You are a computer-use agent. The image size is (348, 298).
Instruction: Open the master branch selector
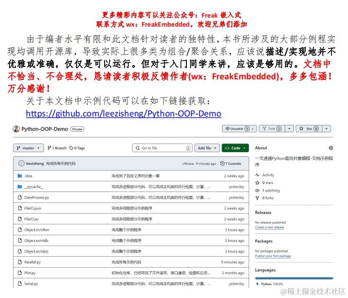pos(28,148)
